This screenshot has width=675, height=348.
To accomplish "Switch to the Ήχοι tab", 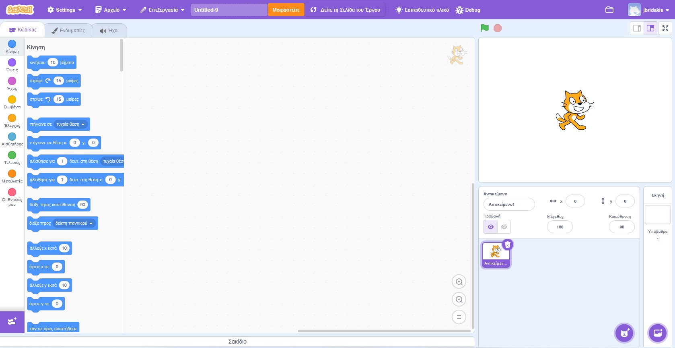I will coord(109,30).
